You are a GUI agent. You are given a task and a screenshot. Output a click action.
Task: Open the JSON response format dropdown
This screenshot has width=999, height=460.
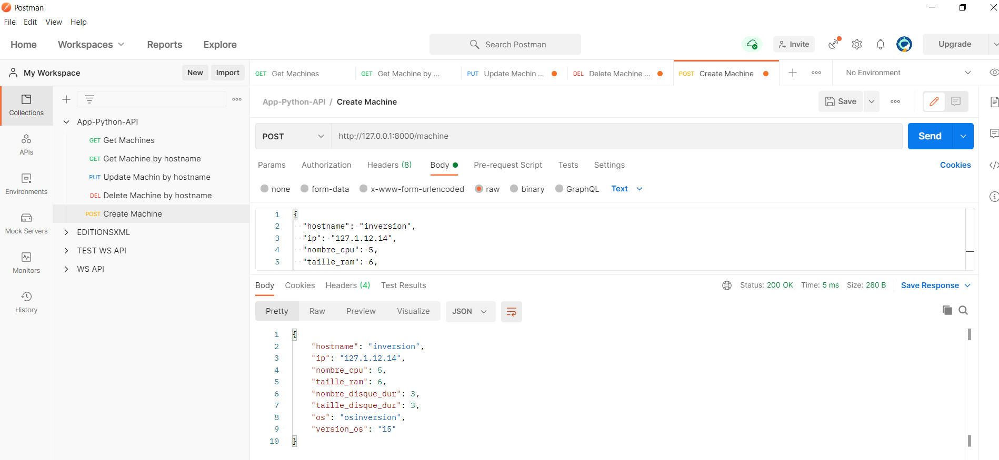pyautogui.click(x=470, y=311)
